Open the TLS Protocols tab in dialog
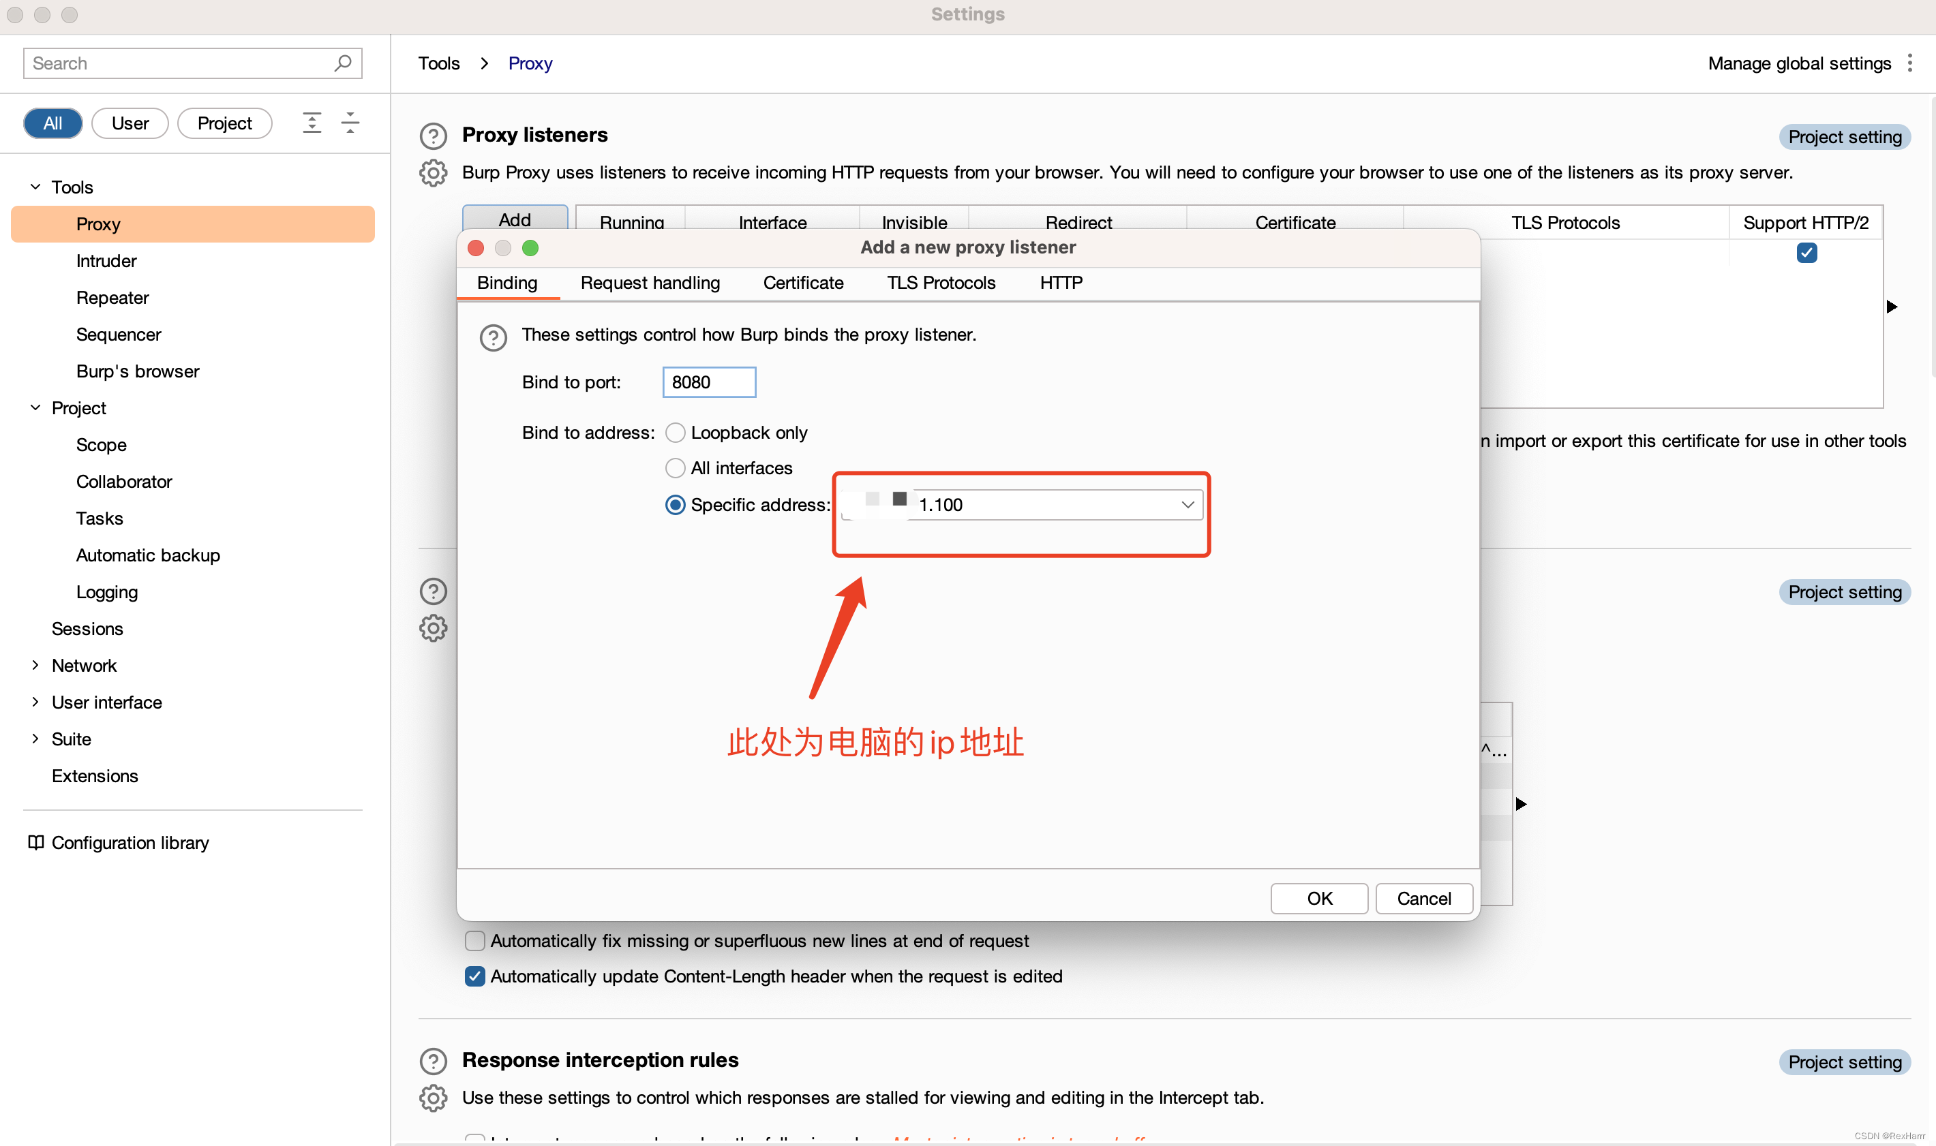 pos(940,283)
